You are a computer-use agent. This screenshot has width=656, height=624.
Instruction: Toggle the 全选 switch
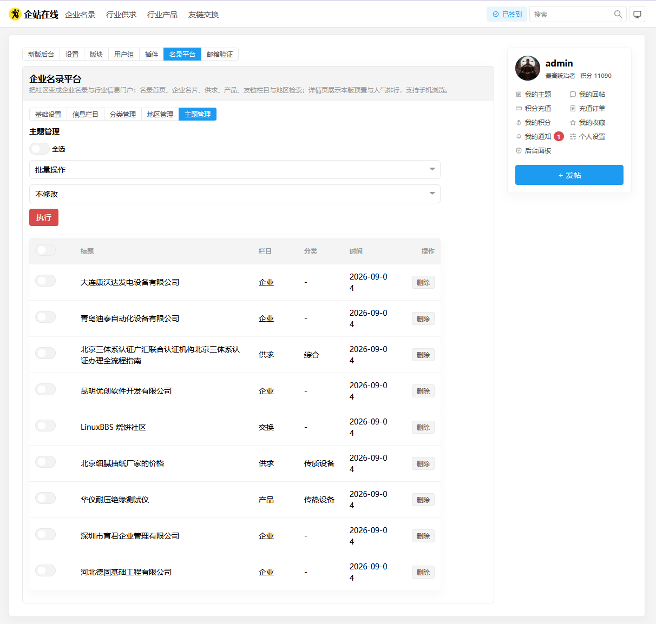pos(40,149)
